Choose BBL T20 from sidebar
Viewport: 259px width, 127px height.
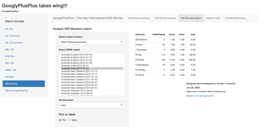10,49
